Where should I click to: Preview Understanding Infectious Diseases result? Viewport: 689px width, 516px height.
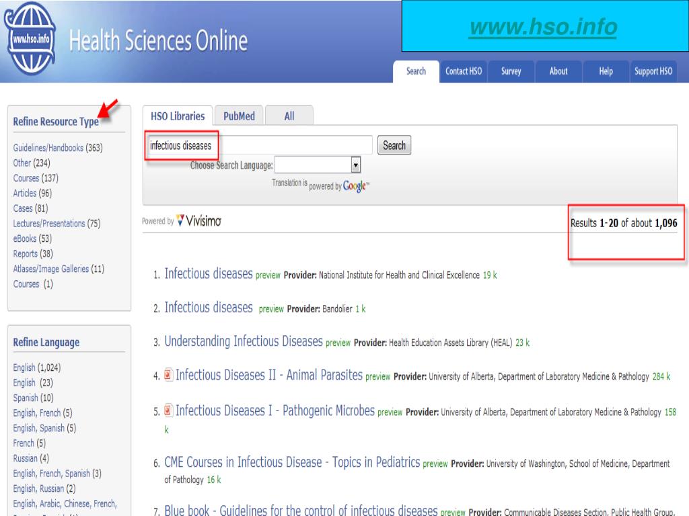pyautogui.click(x=338, y=343)
